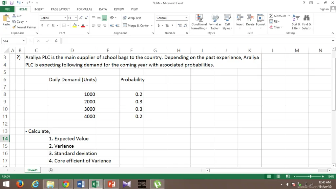This screenshot has width=336, height=189.
Task: Add a new sheet with plus icon
Action: tap(51, 170)
